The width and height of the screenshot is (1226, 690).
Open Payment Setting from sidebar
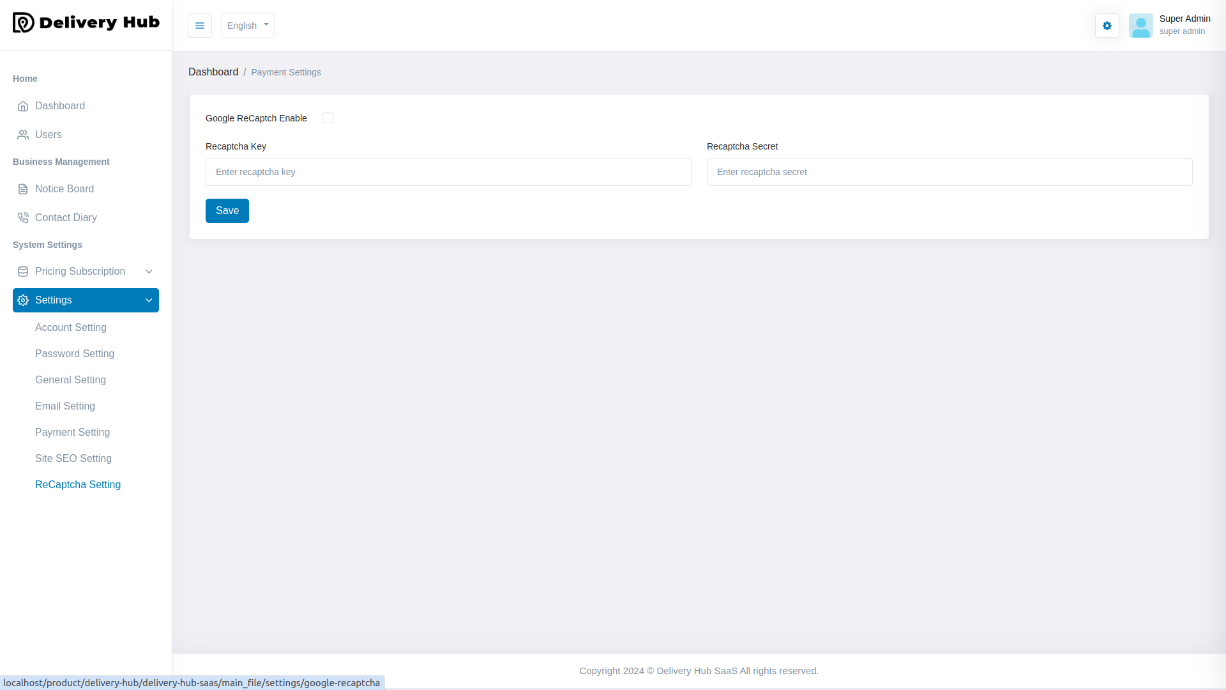click(72, 432)
